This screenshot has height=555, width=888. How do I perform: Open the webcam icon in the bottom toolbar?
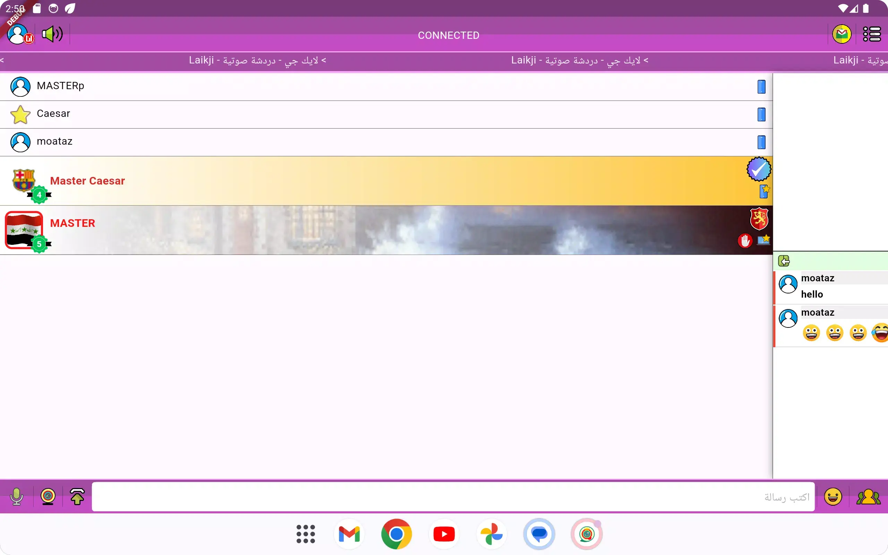point(49,497)
